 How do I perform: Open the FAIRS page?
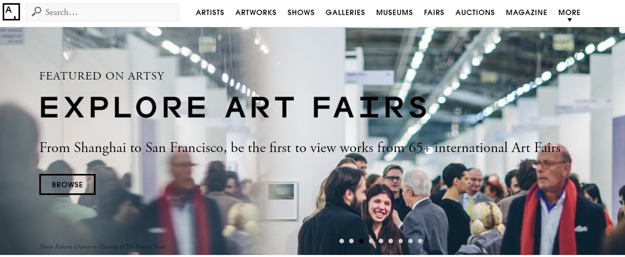coord(434,13)
